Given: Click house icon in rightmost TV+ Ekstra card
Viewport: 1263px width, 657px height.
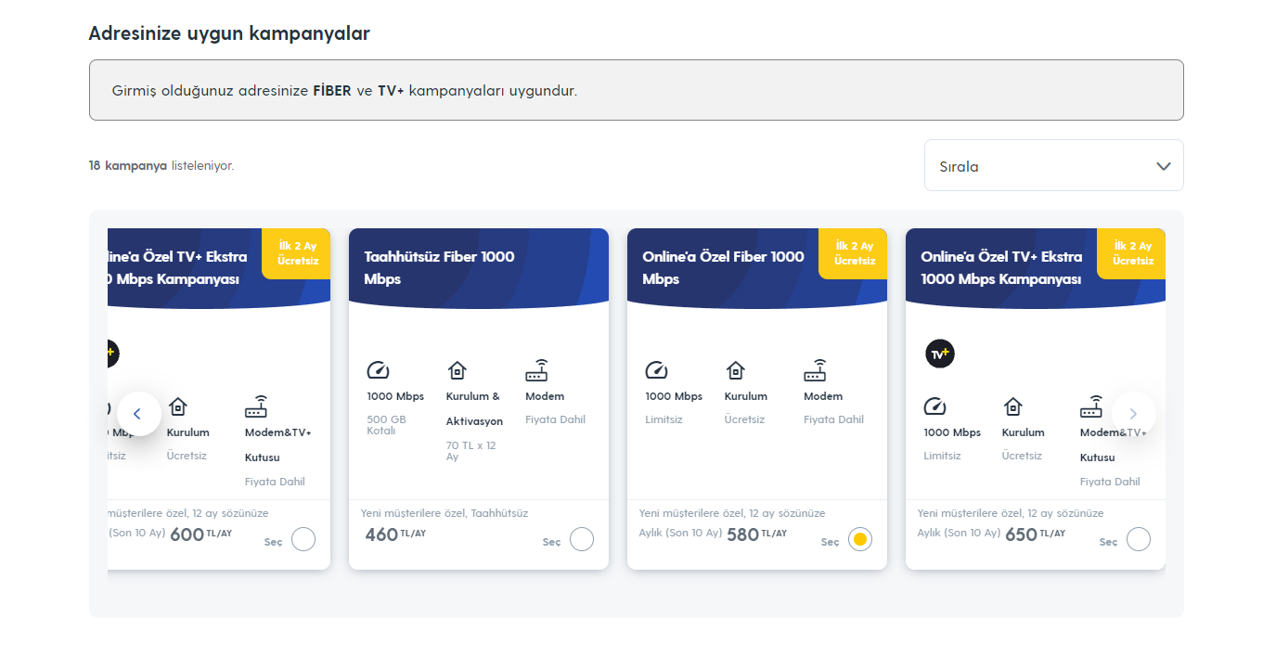Looking at the screenshot, I should (x=1013, y=406).
